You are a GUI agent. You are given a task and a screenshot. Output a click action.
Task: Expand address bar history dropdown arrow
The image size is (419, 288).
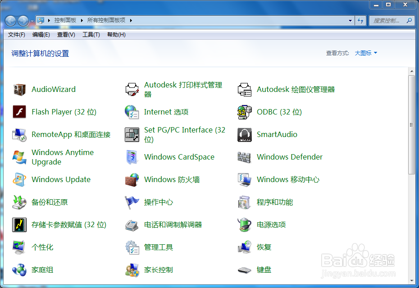coord(350,21)
